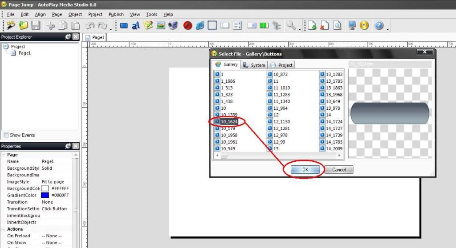The width and height of the screenshot is (456, 248).
Task: Click the Add Page toolbar icon
Action: pyautogui.click(x=312, y=26)
